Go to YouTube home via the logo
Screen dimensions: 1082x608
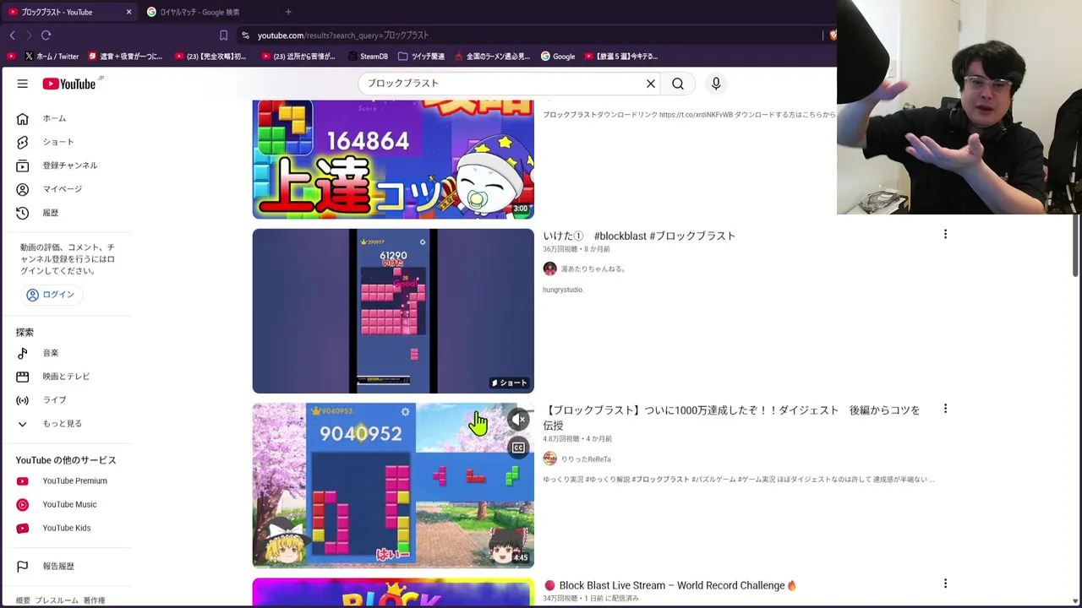click(69, 84)
